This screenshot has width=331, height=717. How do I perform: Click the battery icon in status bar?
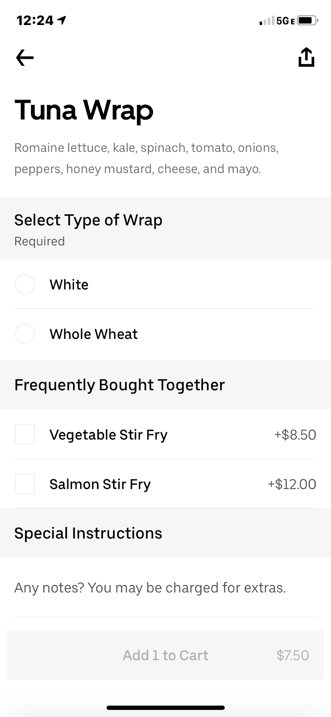tap(307, 21)
